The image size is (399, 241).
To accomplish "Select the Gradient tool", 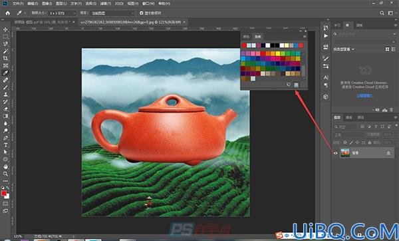I will [5, 116].
